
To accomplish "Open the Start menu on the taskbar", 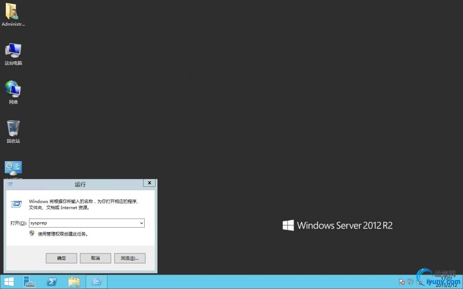I will 9,282.
